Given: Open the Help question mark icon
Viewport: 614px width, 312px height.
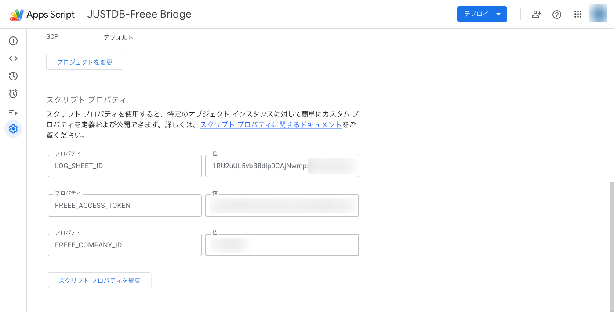Looking at the screenshot, I should coord(557,14).
